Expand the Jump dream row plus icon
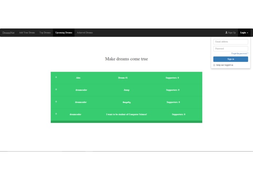This screenshot has width=253, height=180. click(56, 89)
